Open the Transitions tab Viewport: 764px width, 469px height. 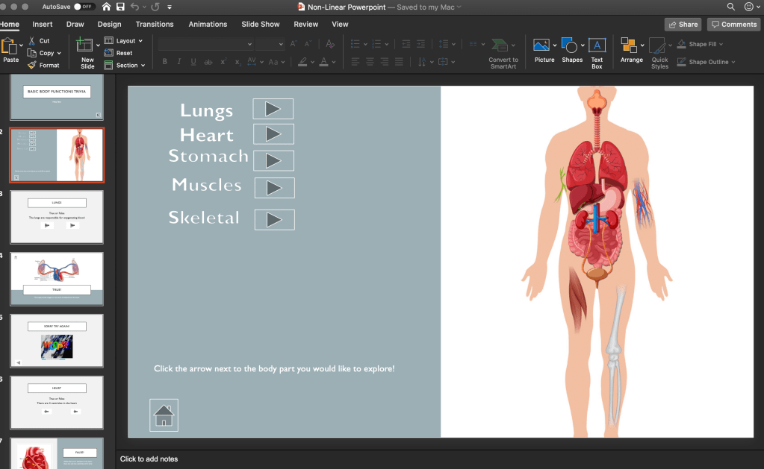[155, 24]
